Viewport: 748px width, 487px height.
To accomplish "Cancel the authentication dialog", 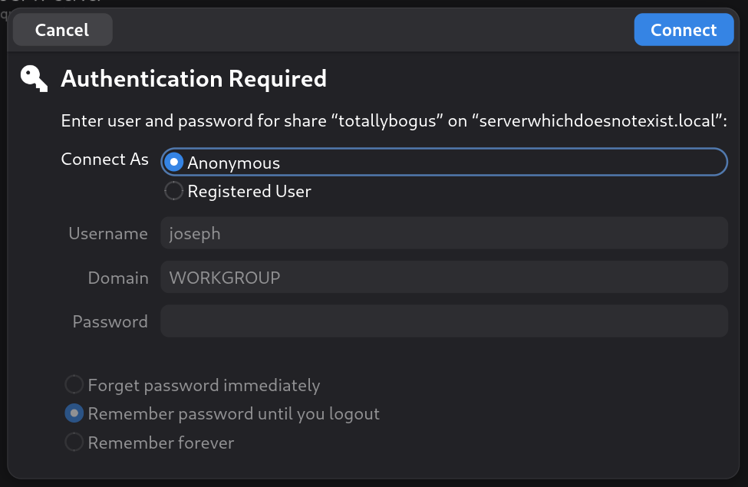I will coord(62,30).
